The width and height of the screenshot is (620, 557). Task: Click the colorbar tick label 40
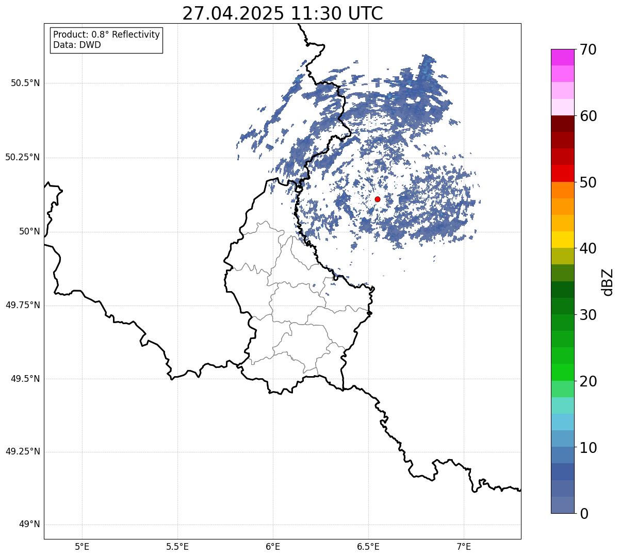pos(588,248)
